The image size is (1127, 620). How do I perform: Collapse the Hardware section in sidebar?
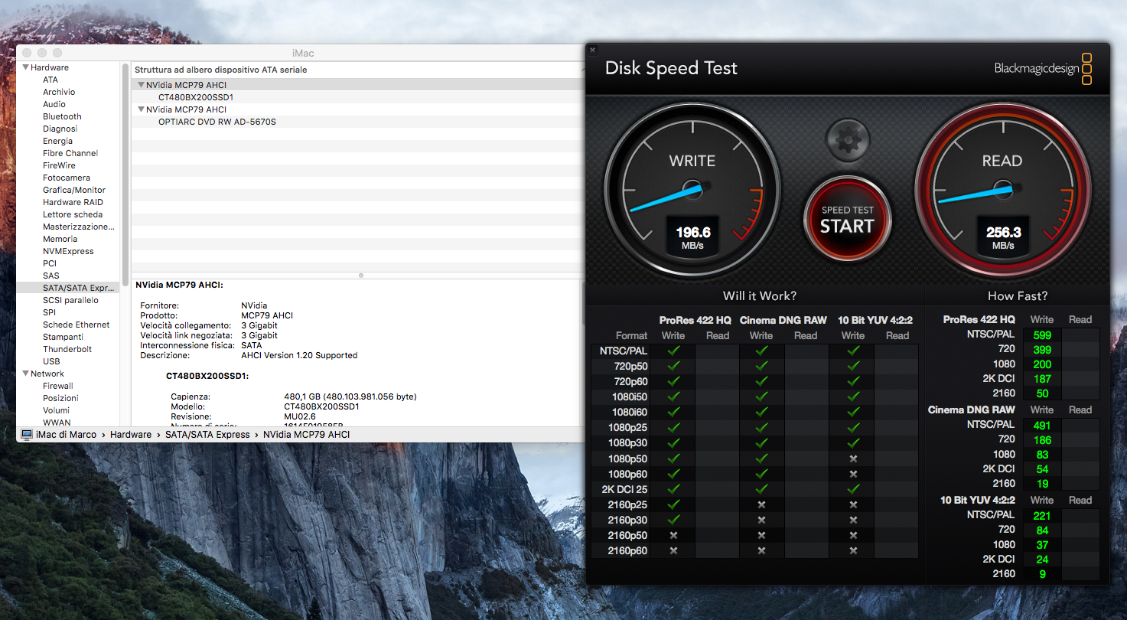(x=25, y=67)
